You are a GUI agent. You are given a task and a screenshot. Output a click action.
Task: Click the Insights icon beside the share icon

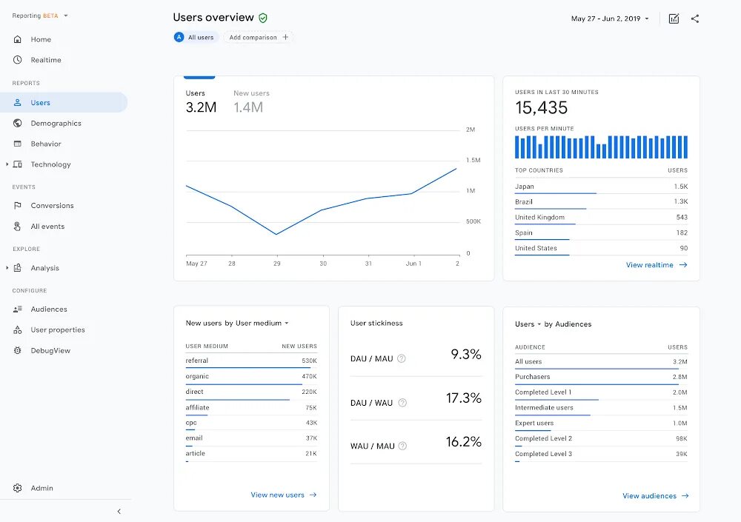coord(673,19)
